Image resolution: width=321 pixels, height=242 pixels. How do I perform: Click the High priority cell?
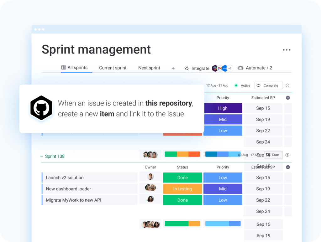pos(223,108)
